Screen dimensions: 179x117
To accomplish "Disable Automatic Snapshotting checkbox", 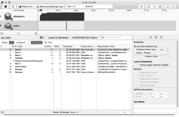I will (x=135, y=47).
